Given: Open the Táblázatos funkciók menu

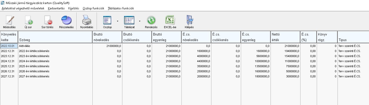Looking at the screenshot, I should pyautogui.click(x=121, y=8).
